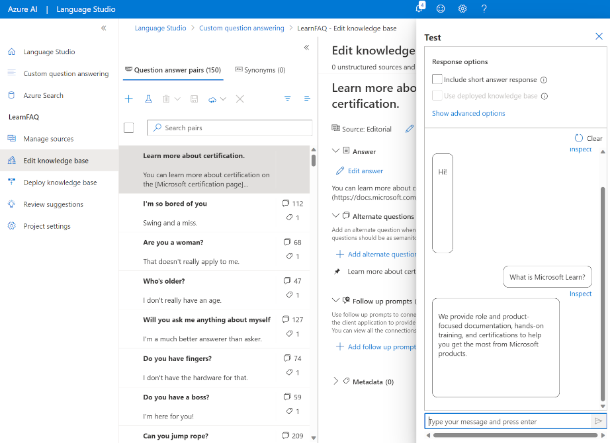This screenshot has width=610, height=443.
Task: Click info icon beside short answer response
Action: (544, 80)
